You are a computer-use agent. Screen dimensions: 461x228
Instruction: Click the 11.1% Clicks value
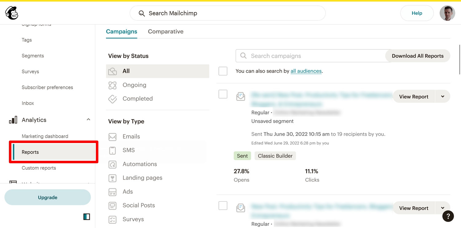[x=312, y=171]
